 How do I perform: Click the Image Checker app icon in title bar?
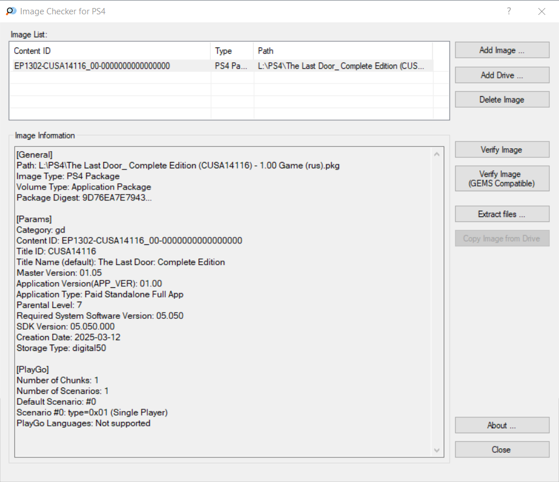(x=11, y=11)
